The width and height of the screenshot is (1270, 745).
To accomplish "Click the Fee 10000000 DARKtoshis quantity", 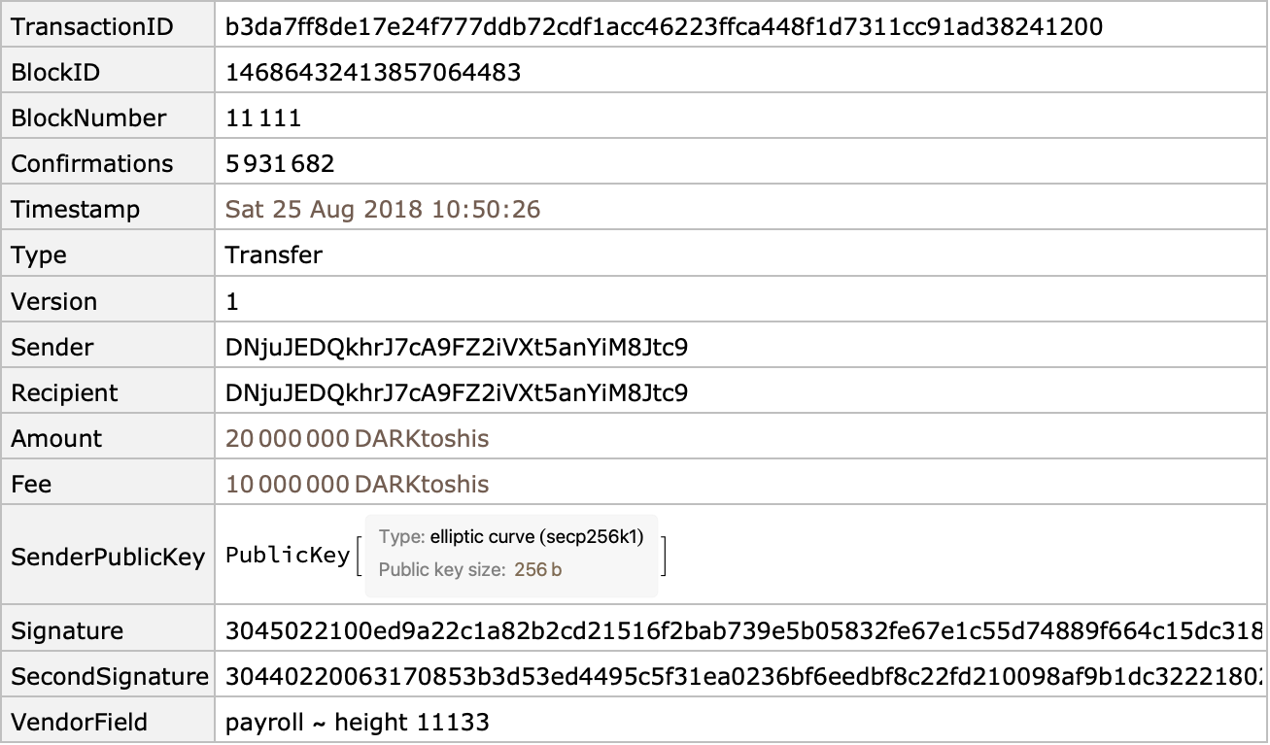I will point(358,484).
